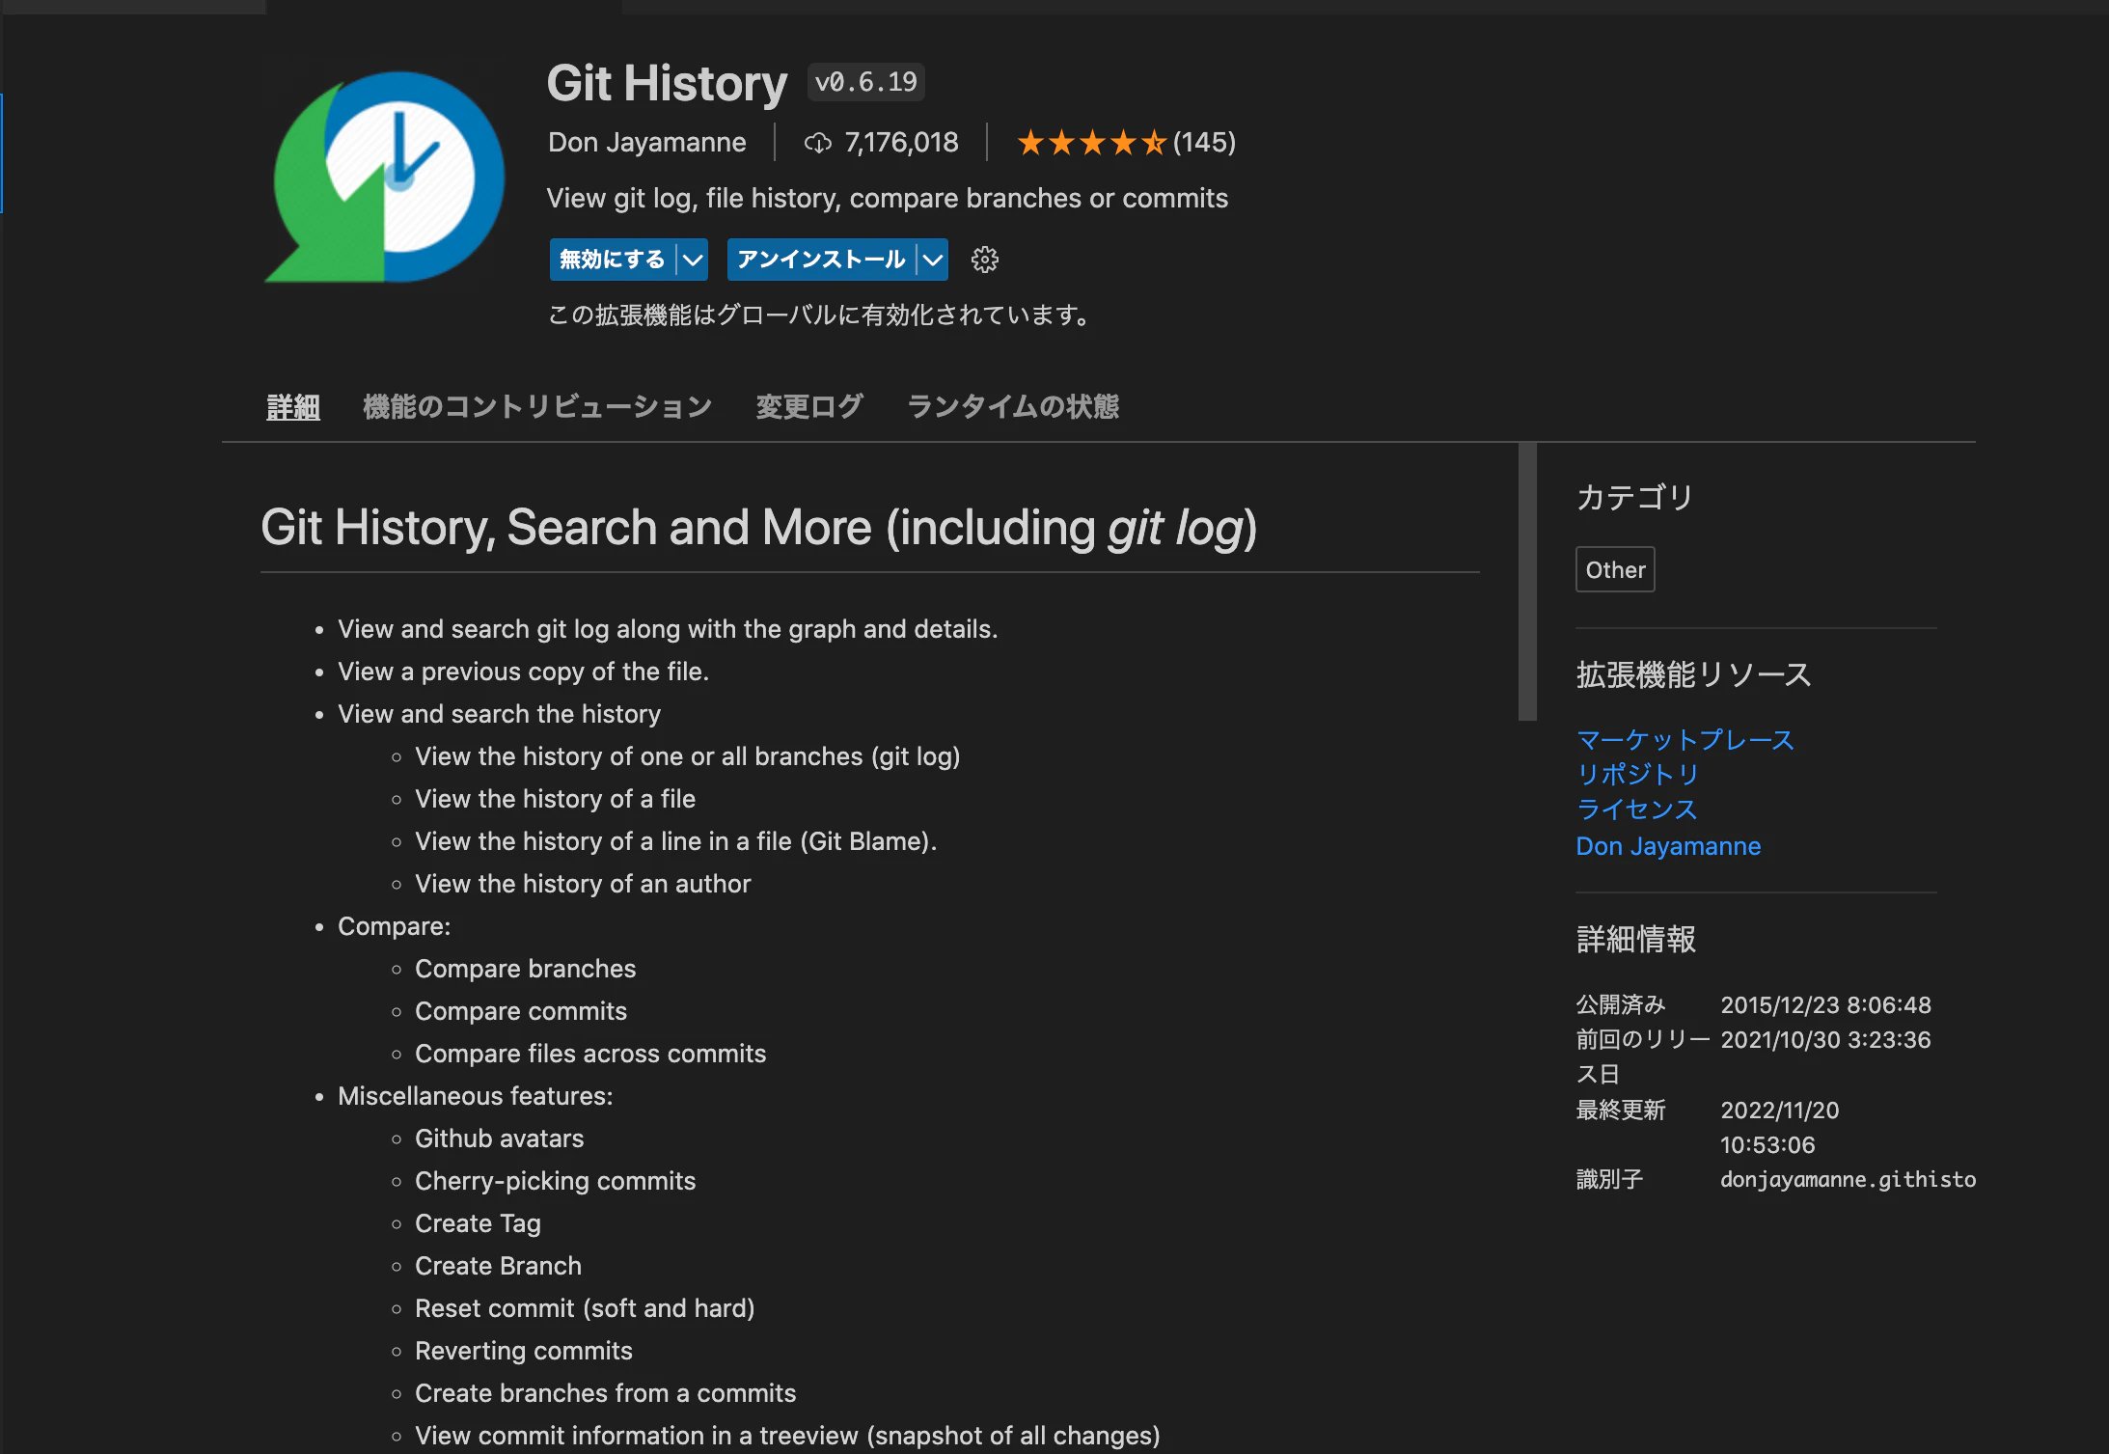Open the 機能のコントリビューション tab
The height and width of the screenshot is (1454, 2109).
[537, 407]
